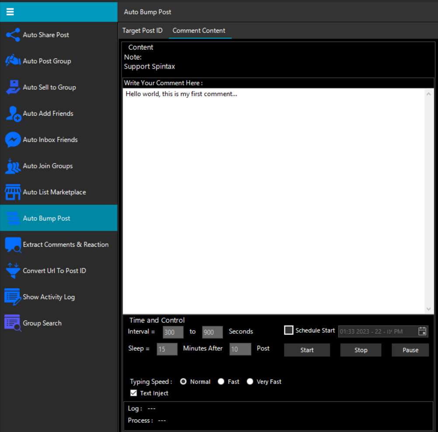This screenshot has width=438, height=432.
Task: Navigate to Auto Inbox Friends
Action: tap(50, 140)
